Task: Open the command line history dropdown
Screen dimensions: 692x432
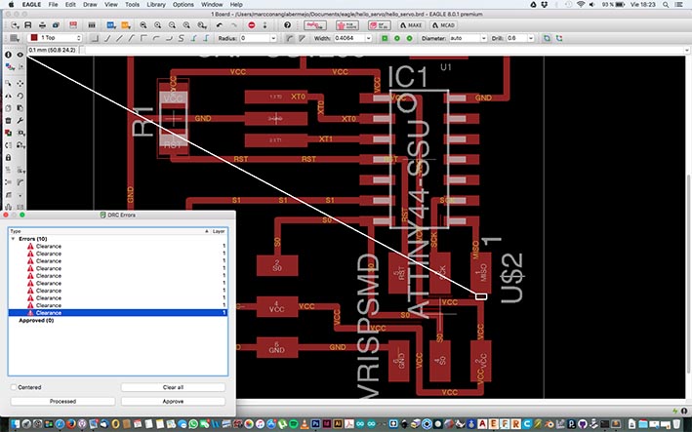Action: point(686,51)
